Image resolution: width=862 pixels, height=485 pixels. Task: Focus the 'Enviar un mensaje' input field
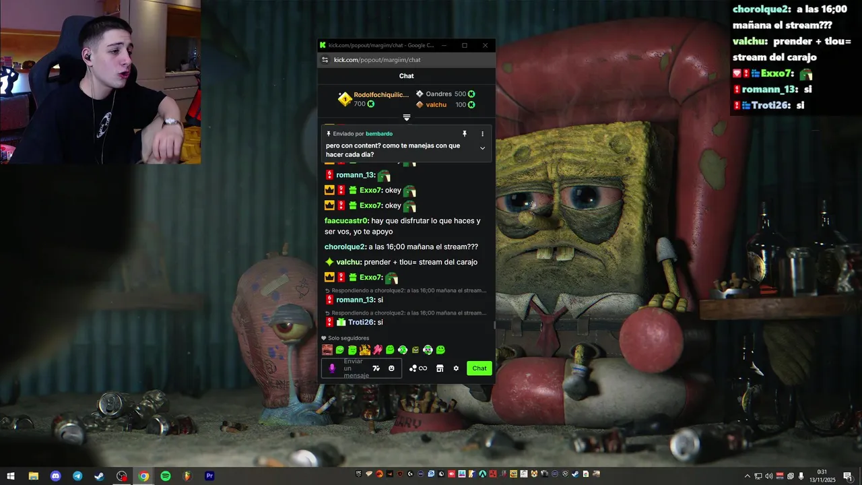(362, 368)
